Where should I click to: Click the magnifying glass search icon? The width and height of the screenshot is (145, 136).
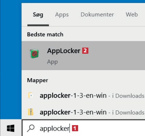pyautogui.click(x=31, y=128)
